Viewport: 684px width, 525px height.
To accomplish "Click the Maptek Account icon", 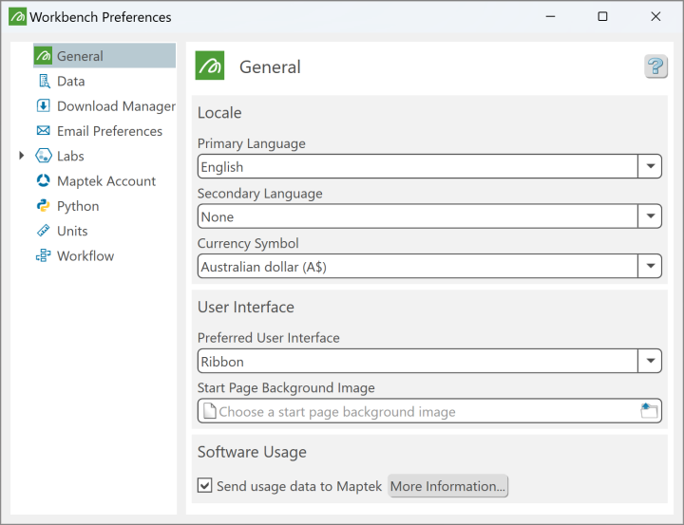I will (x=43, y=180).
